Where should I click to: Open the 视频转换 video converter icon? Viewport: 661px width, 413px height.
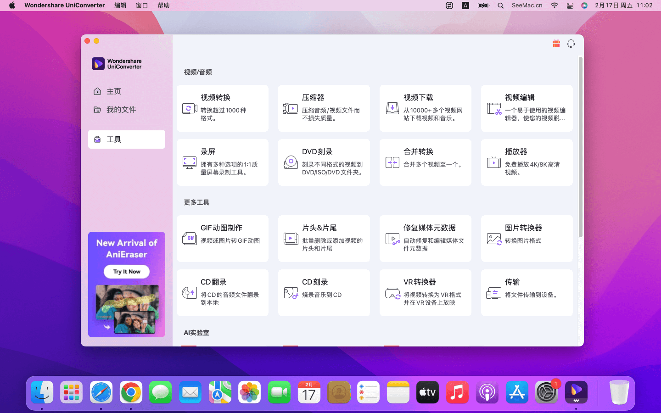190,109
